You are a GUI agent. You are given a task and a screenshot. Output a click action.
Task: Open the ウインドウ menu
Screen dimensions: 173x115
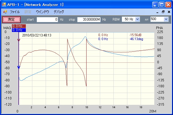(x=42, y=12)
